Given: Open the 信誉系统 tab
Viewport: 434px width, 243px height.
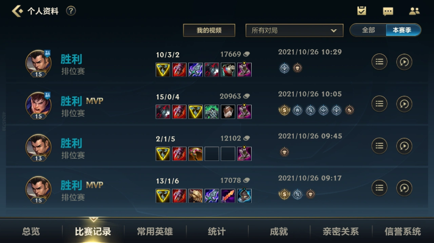Looking at the screenshot, I should (403, 231).
